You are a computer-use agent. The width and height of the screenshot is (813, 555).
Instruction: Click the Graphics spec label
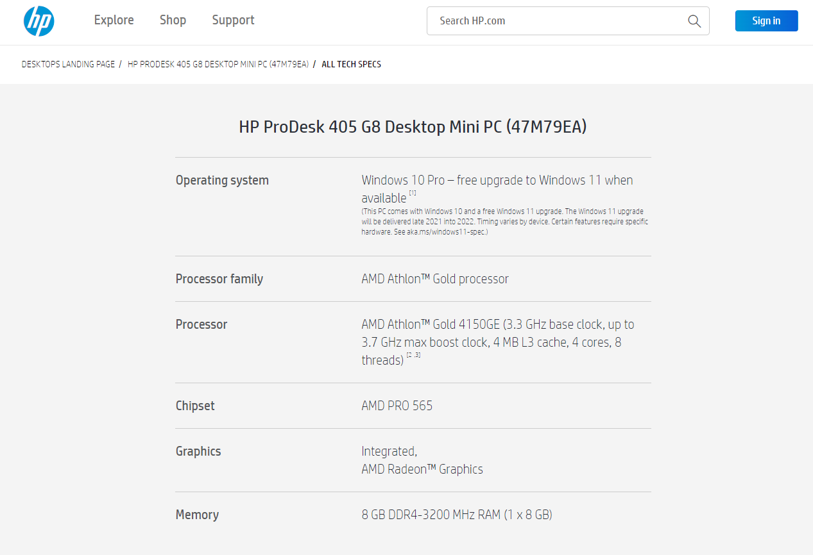coord(198,451)
